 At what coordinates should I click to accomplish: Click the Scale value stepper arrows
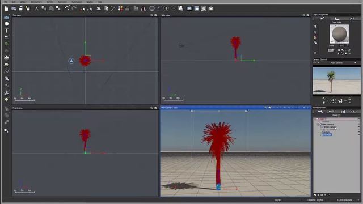(348, 46)
